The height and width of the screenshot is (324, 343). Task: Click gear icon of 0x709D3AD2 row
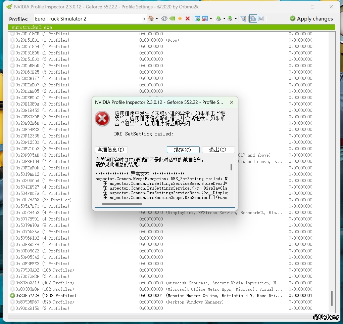coord(12,270)
